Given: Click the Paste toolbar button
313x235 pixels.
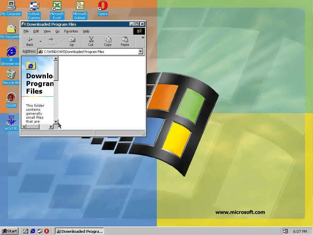Looking at the screenshot, I should 125,42.
